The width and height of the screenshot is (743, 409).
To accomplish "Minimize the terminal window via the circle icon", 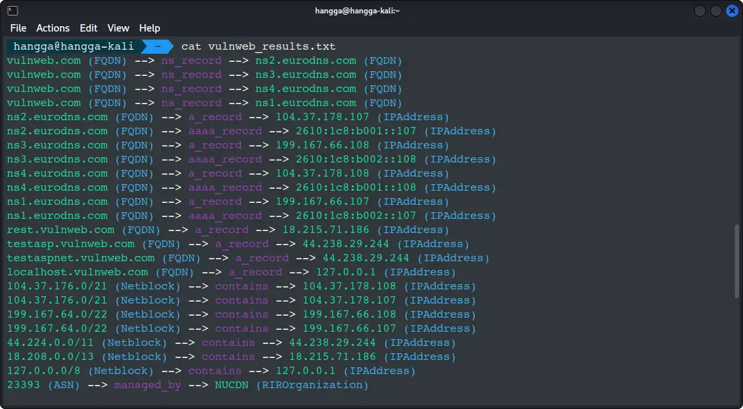I will tap(699, 10).
